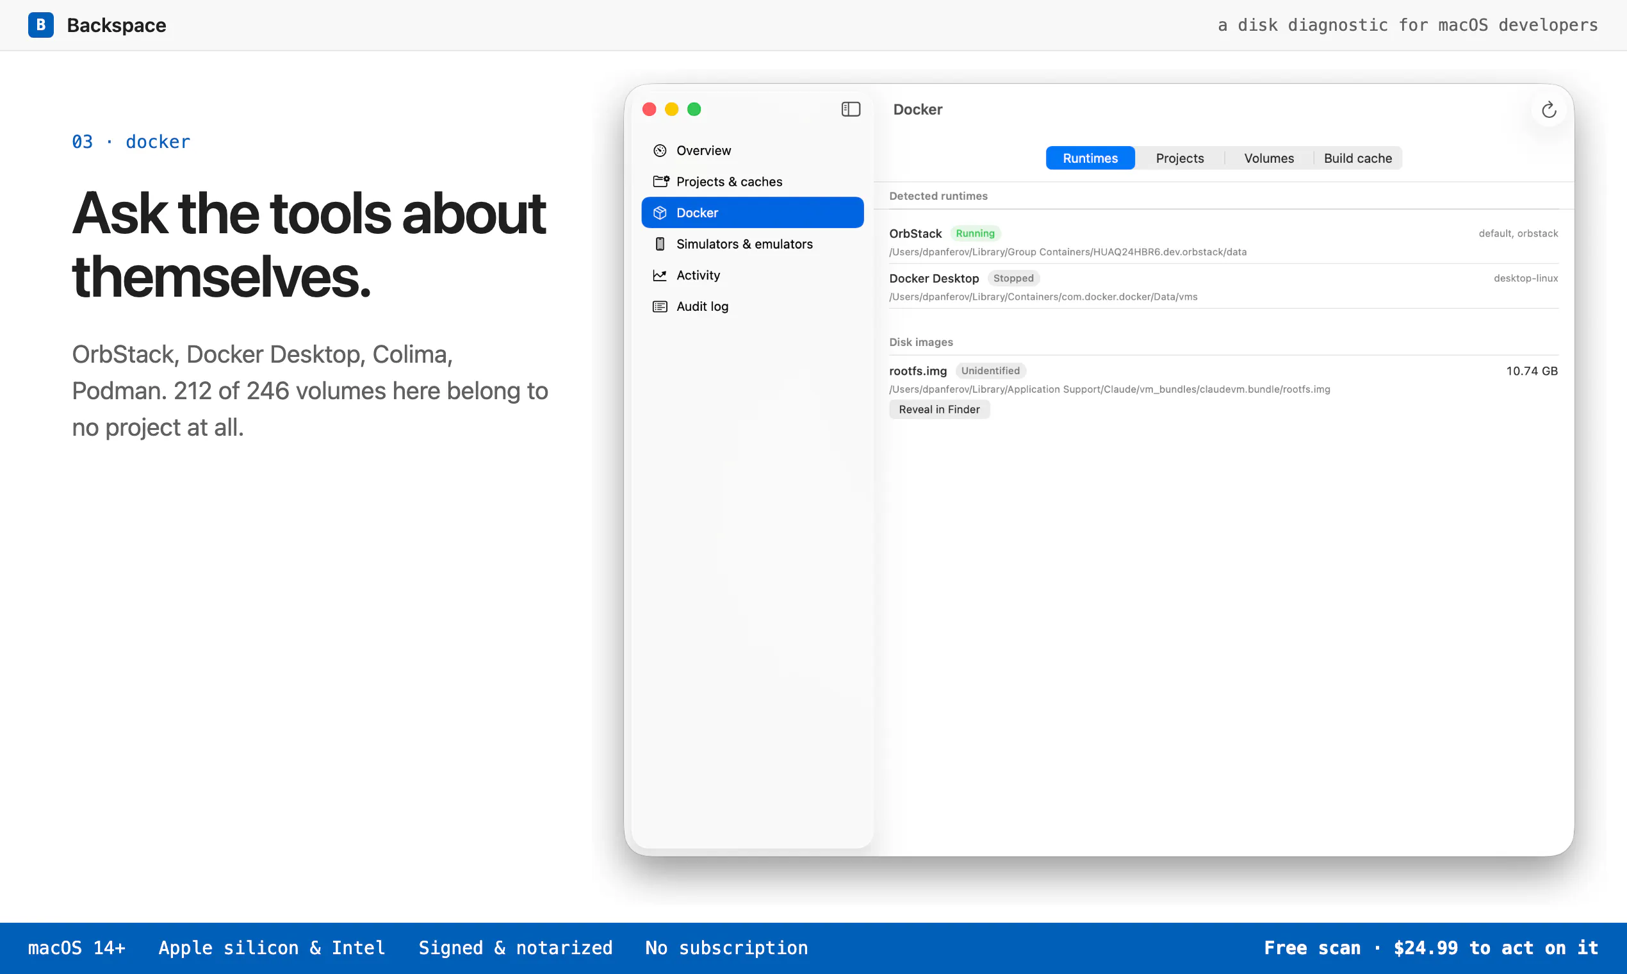This screenshot has width=1627, height=974.
Task: Click the Backspace brand name
Action: tap(117, 25)
